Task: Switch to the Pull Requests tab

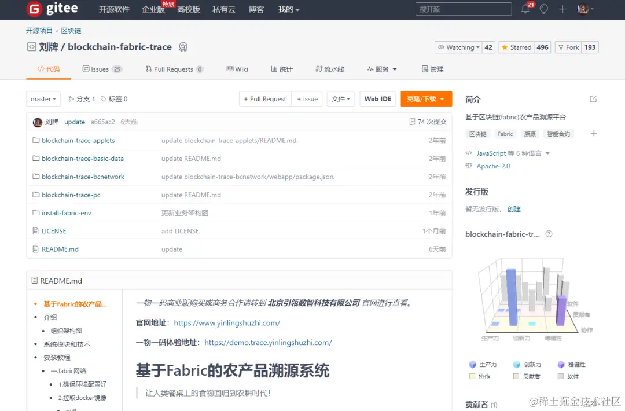Action: click(x=174, y=69)
